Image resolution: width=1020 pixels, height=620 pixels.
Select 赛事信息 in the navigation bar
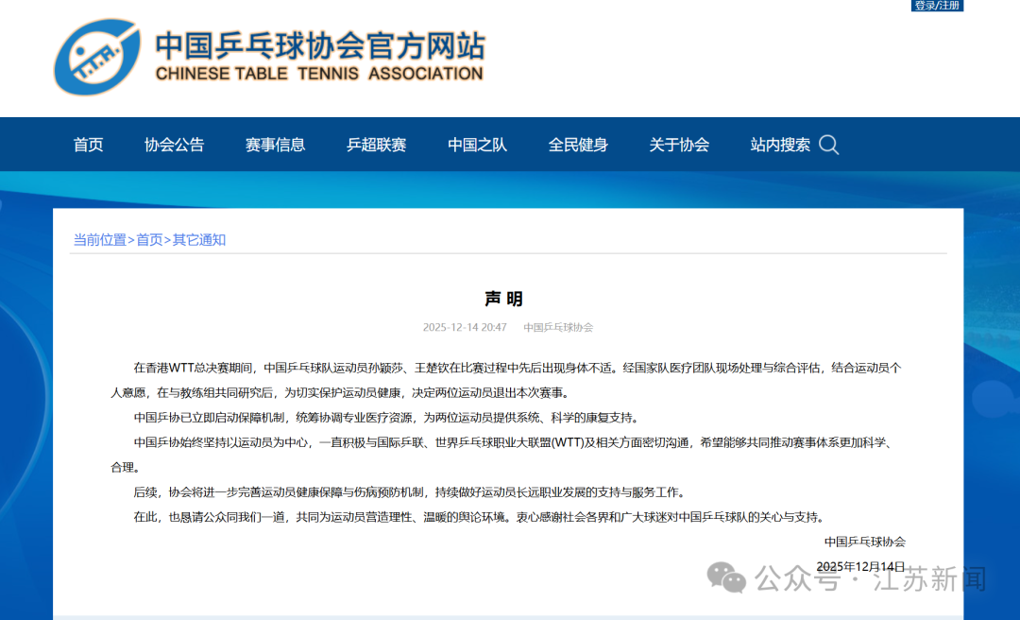tap(275, 145)
